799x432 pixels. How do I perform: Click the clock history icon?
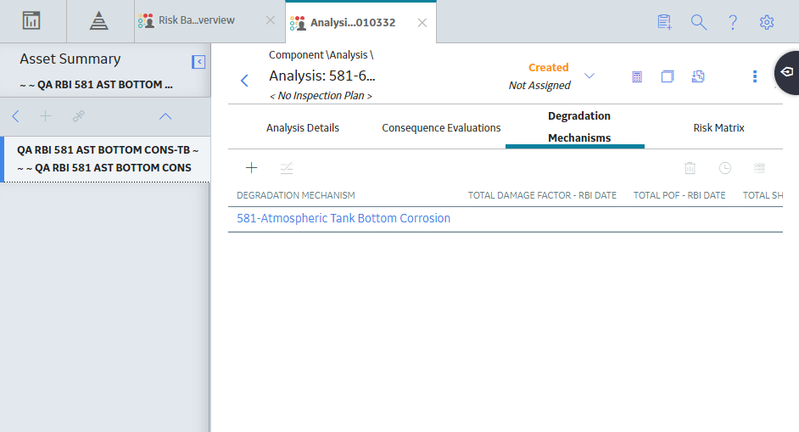tap(725, 168)
